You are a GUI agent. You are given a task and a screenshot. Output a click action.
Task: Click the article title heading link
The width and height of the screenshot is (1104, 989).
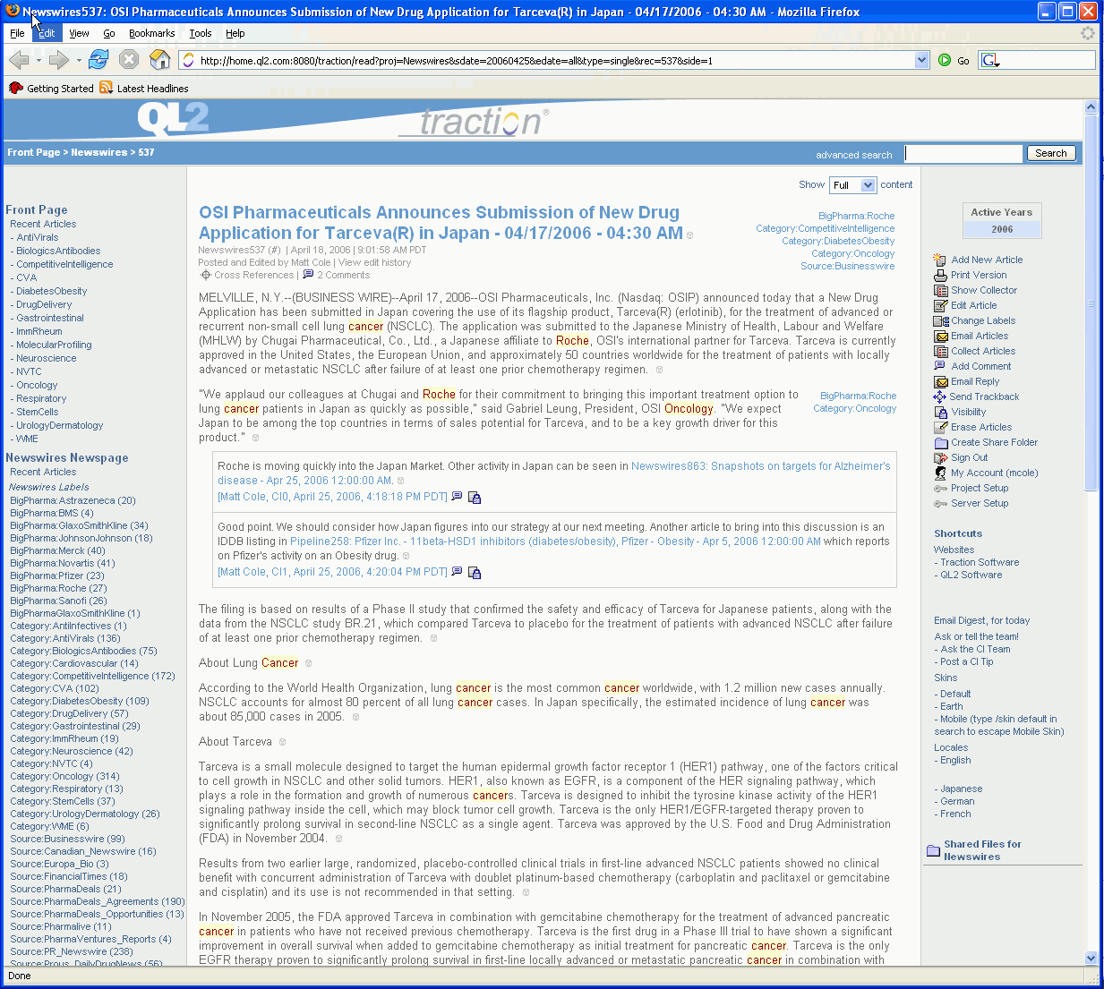click(x=441, y=223)
